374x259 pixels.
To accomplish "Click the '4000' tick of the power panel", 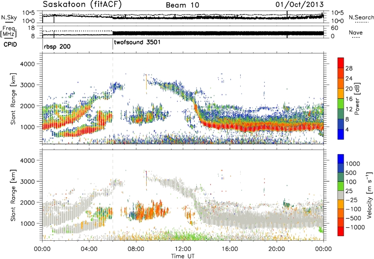I will point(27,64).
